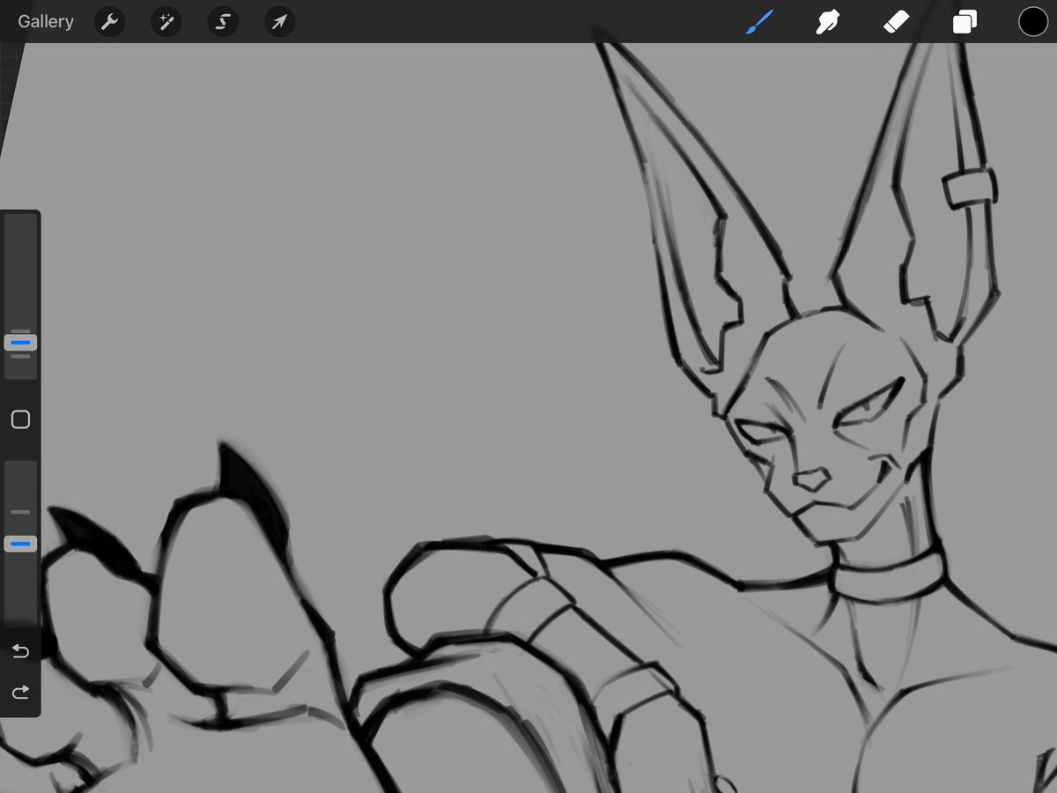Screen dimensions: 1057x793
Task: Activate the Selection S-shaped tool
Action: (x=223, y=21)
